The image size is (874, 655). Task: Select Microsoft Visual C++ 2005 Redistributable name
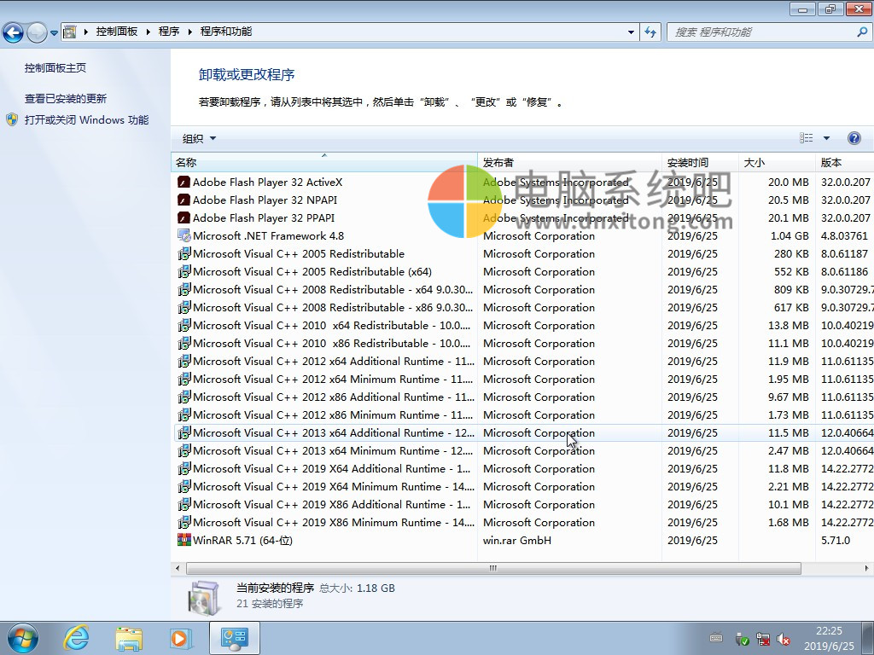pos(299,253)
